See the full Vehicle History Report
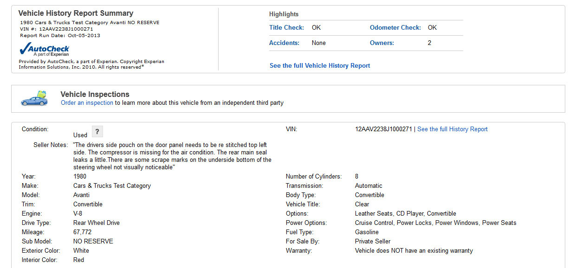The height and width of the screenshot is (268, 569). [x=320, y=66]
